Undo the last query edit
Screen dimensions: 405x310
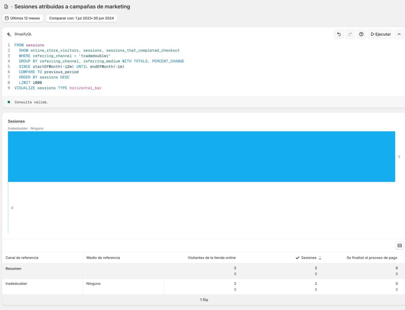(339, 34)
